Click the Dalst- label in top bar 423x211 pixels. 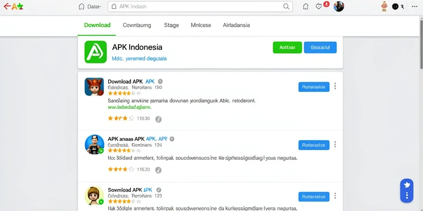point(94,7)
